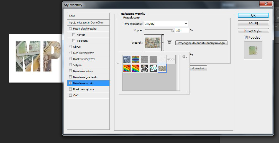Select the highlighted banknotes pattern thumbnail

click(162, 68)
